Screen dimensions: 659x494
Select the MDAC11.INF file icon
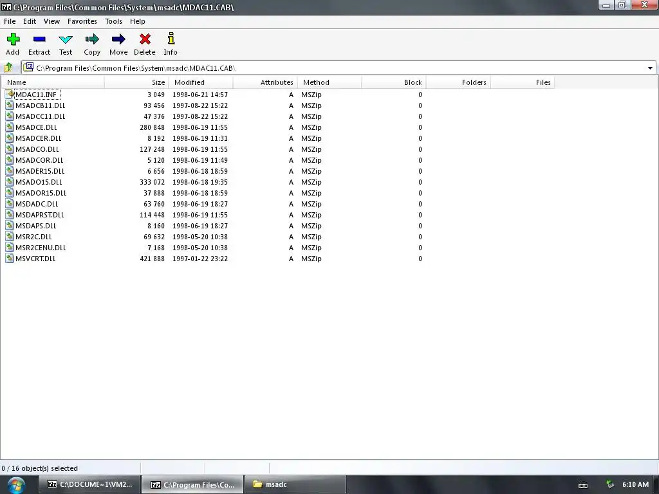click(x=9, y=94)
